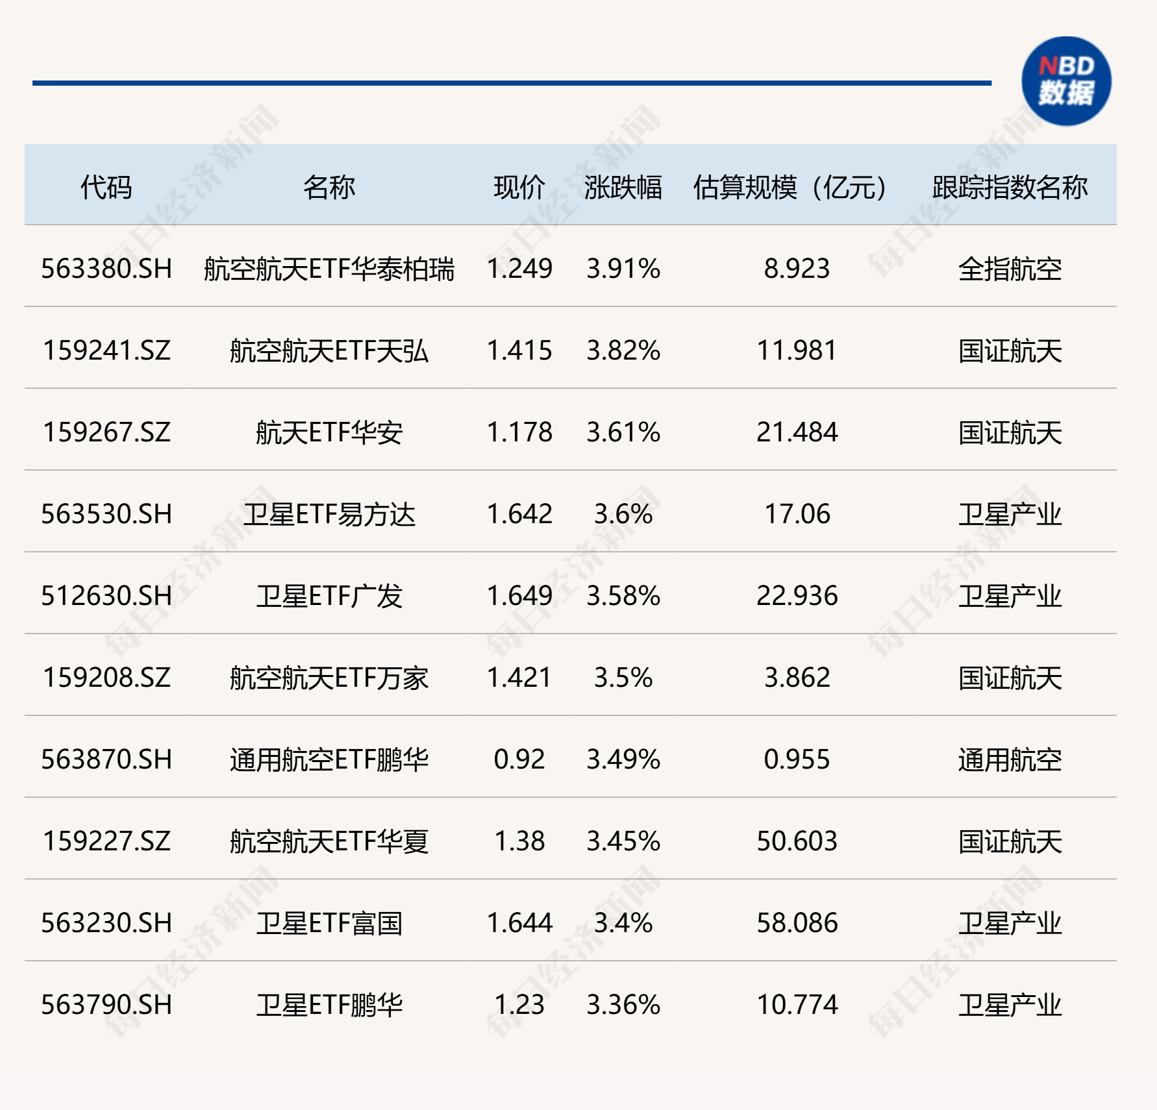1157x1110 pixels.
Task: Select the 3.45% change value
Action: click(x=623, y=841)
